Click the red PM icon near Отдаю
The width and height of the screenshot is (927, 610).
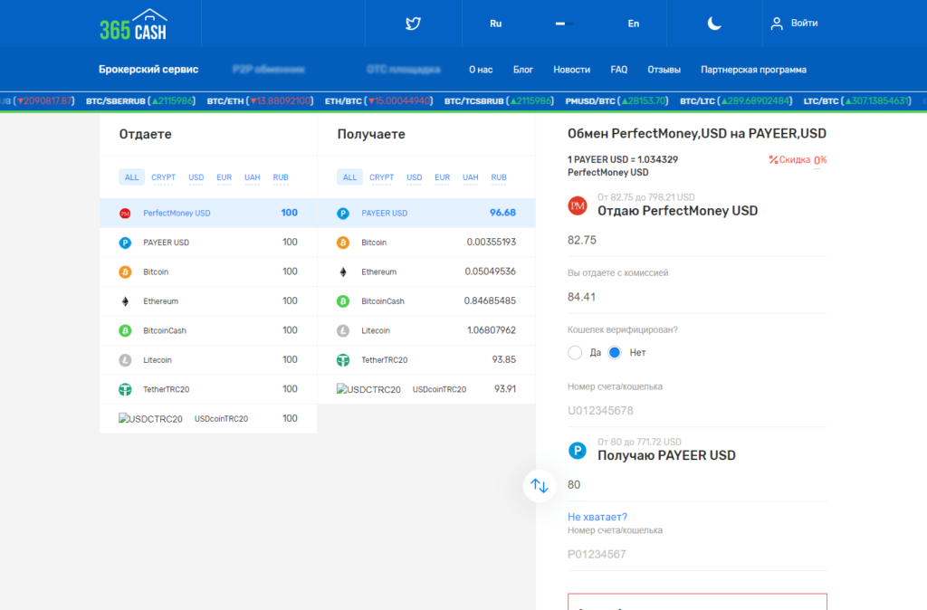point(577,205)
